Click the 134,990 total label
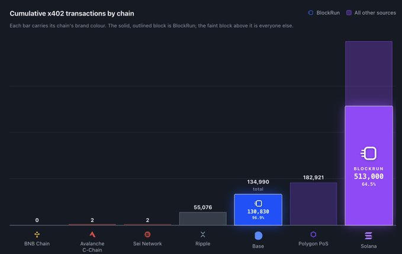 (258, 182)
